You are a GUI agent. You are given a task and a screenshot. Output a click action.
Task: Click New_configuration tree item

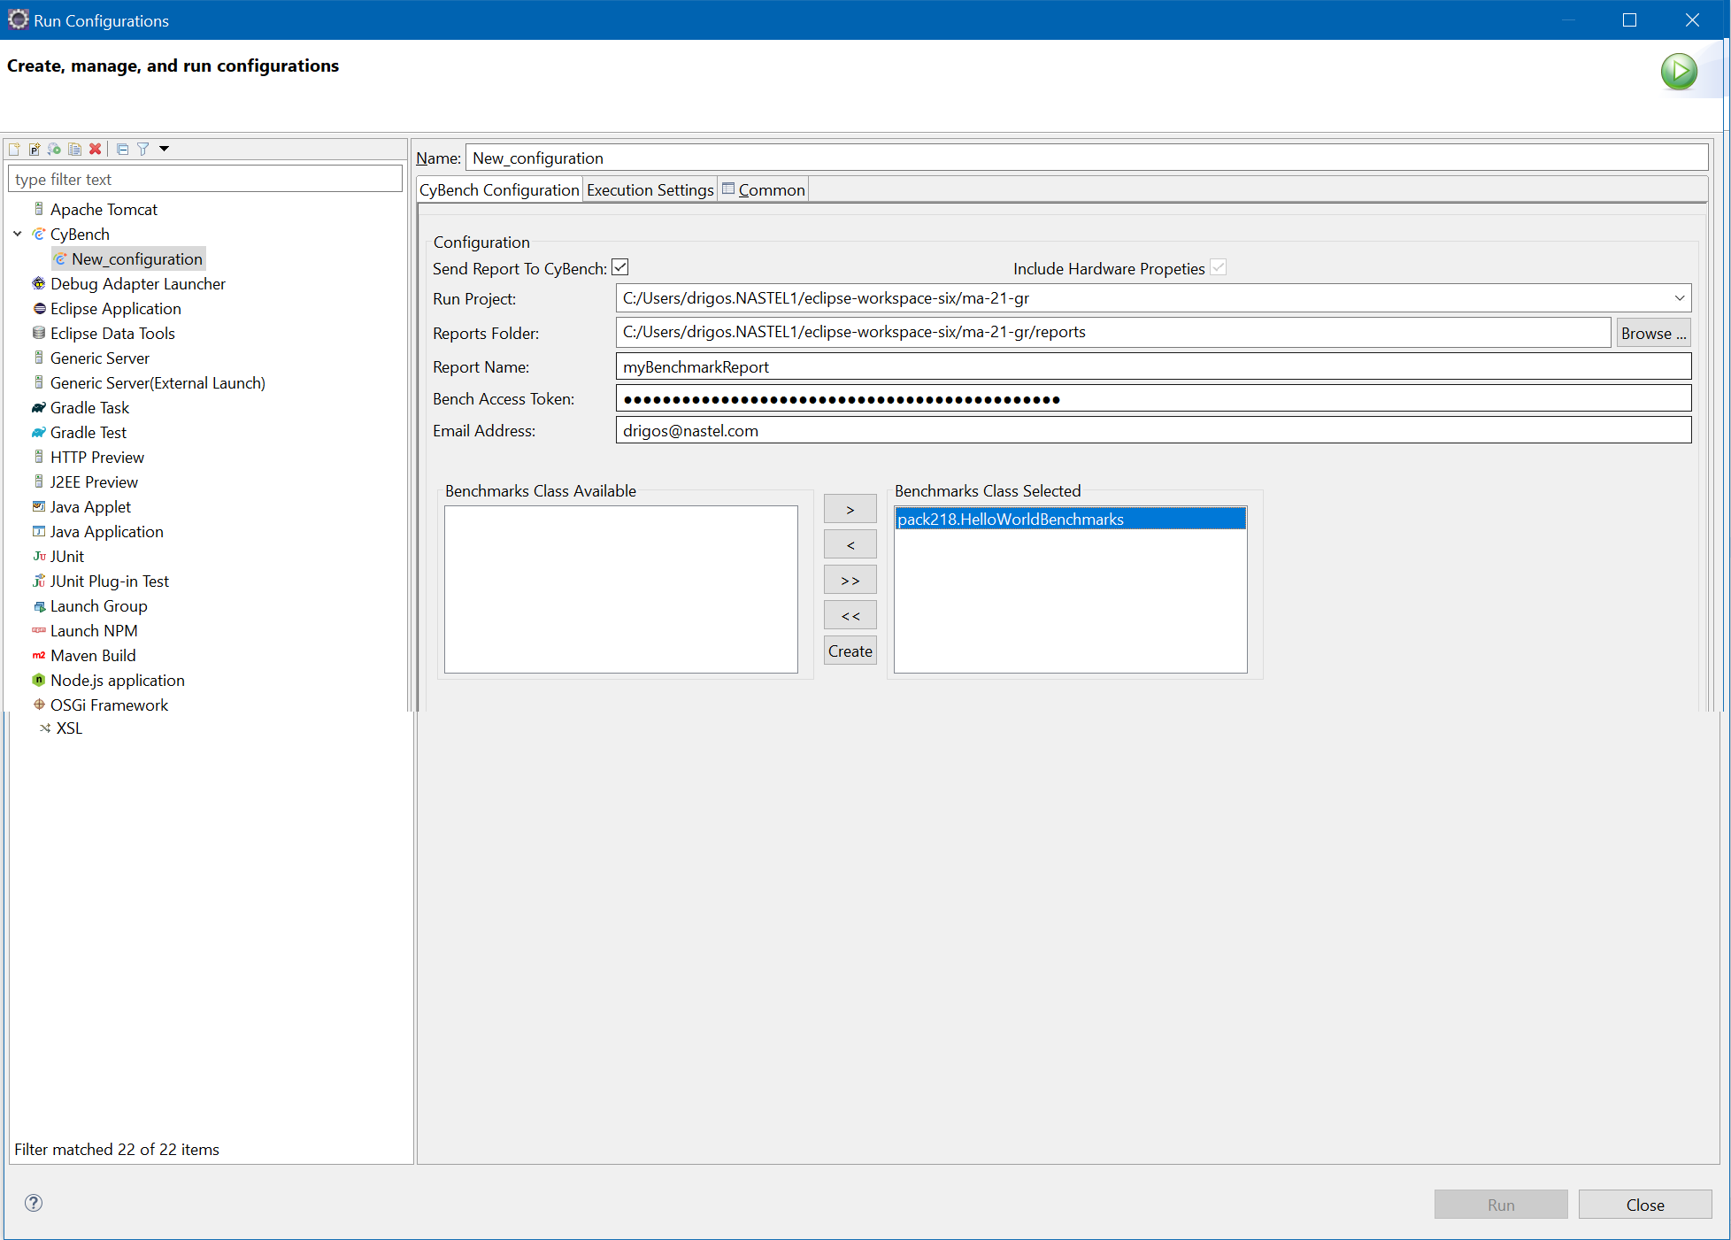[x=135, y=259]
